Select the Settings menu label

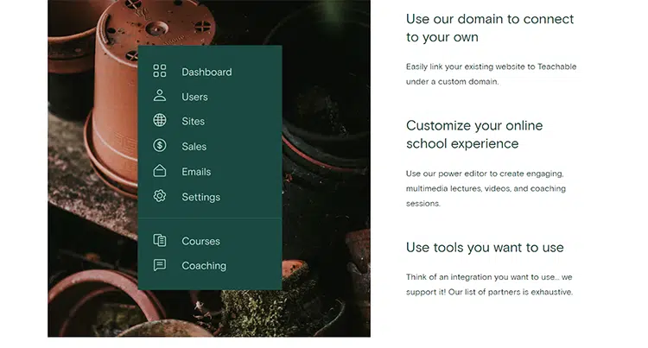click(200, 197)
